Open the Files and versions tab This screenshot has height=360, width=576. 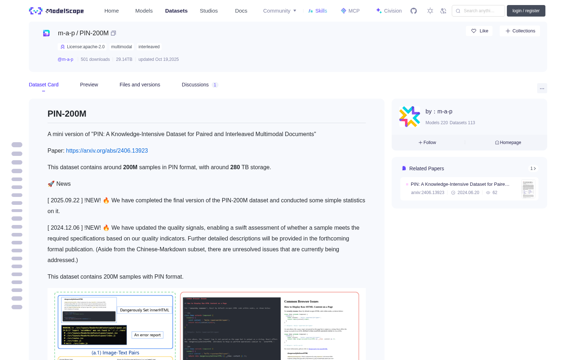(140, 85)
